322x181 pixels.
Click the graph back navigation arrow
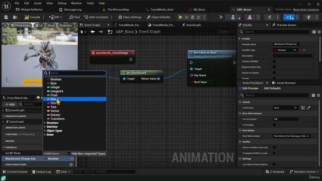point(93,32)
